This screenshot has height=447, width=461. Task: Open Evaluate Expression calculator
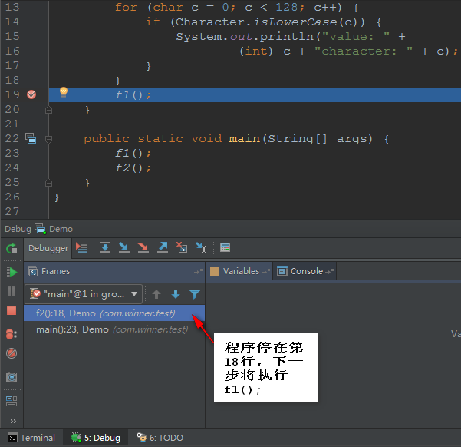point(226,247)
